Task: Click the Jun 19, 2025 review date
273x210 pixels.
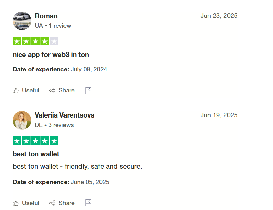Action: [x=219, y=115]
